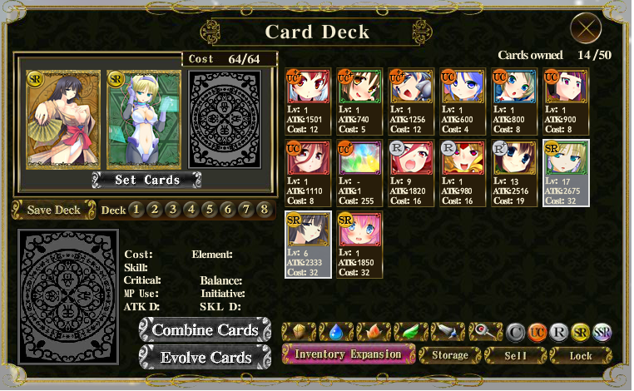Filter cards by sword weapon type

coord(448,332)
